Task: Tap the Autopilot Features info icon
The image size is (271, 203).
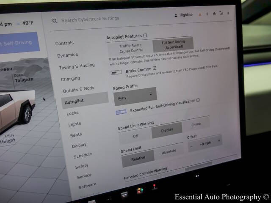Action: [x=145, y=36]
